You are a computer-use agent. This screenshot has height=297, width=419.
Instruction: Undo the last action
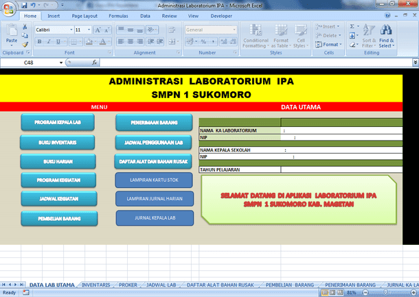[x=33, y=5]
